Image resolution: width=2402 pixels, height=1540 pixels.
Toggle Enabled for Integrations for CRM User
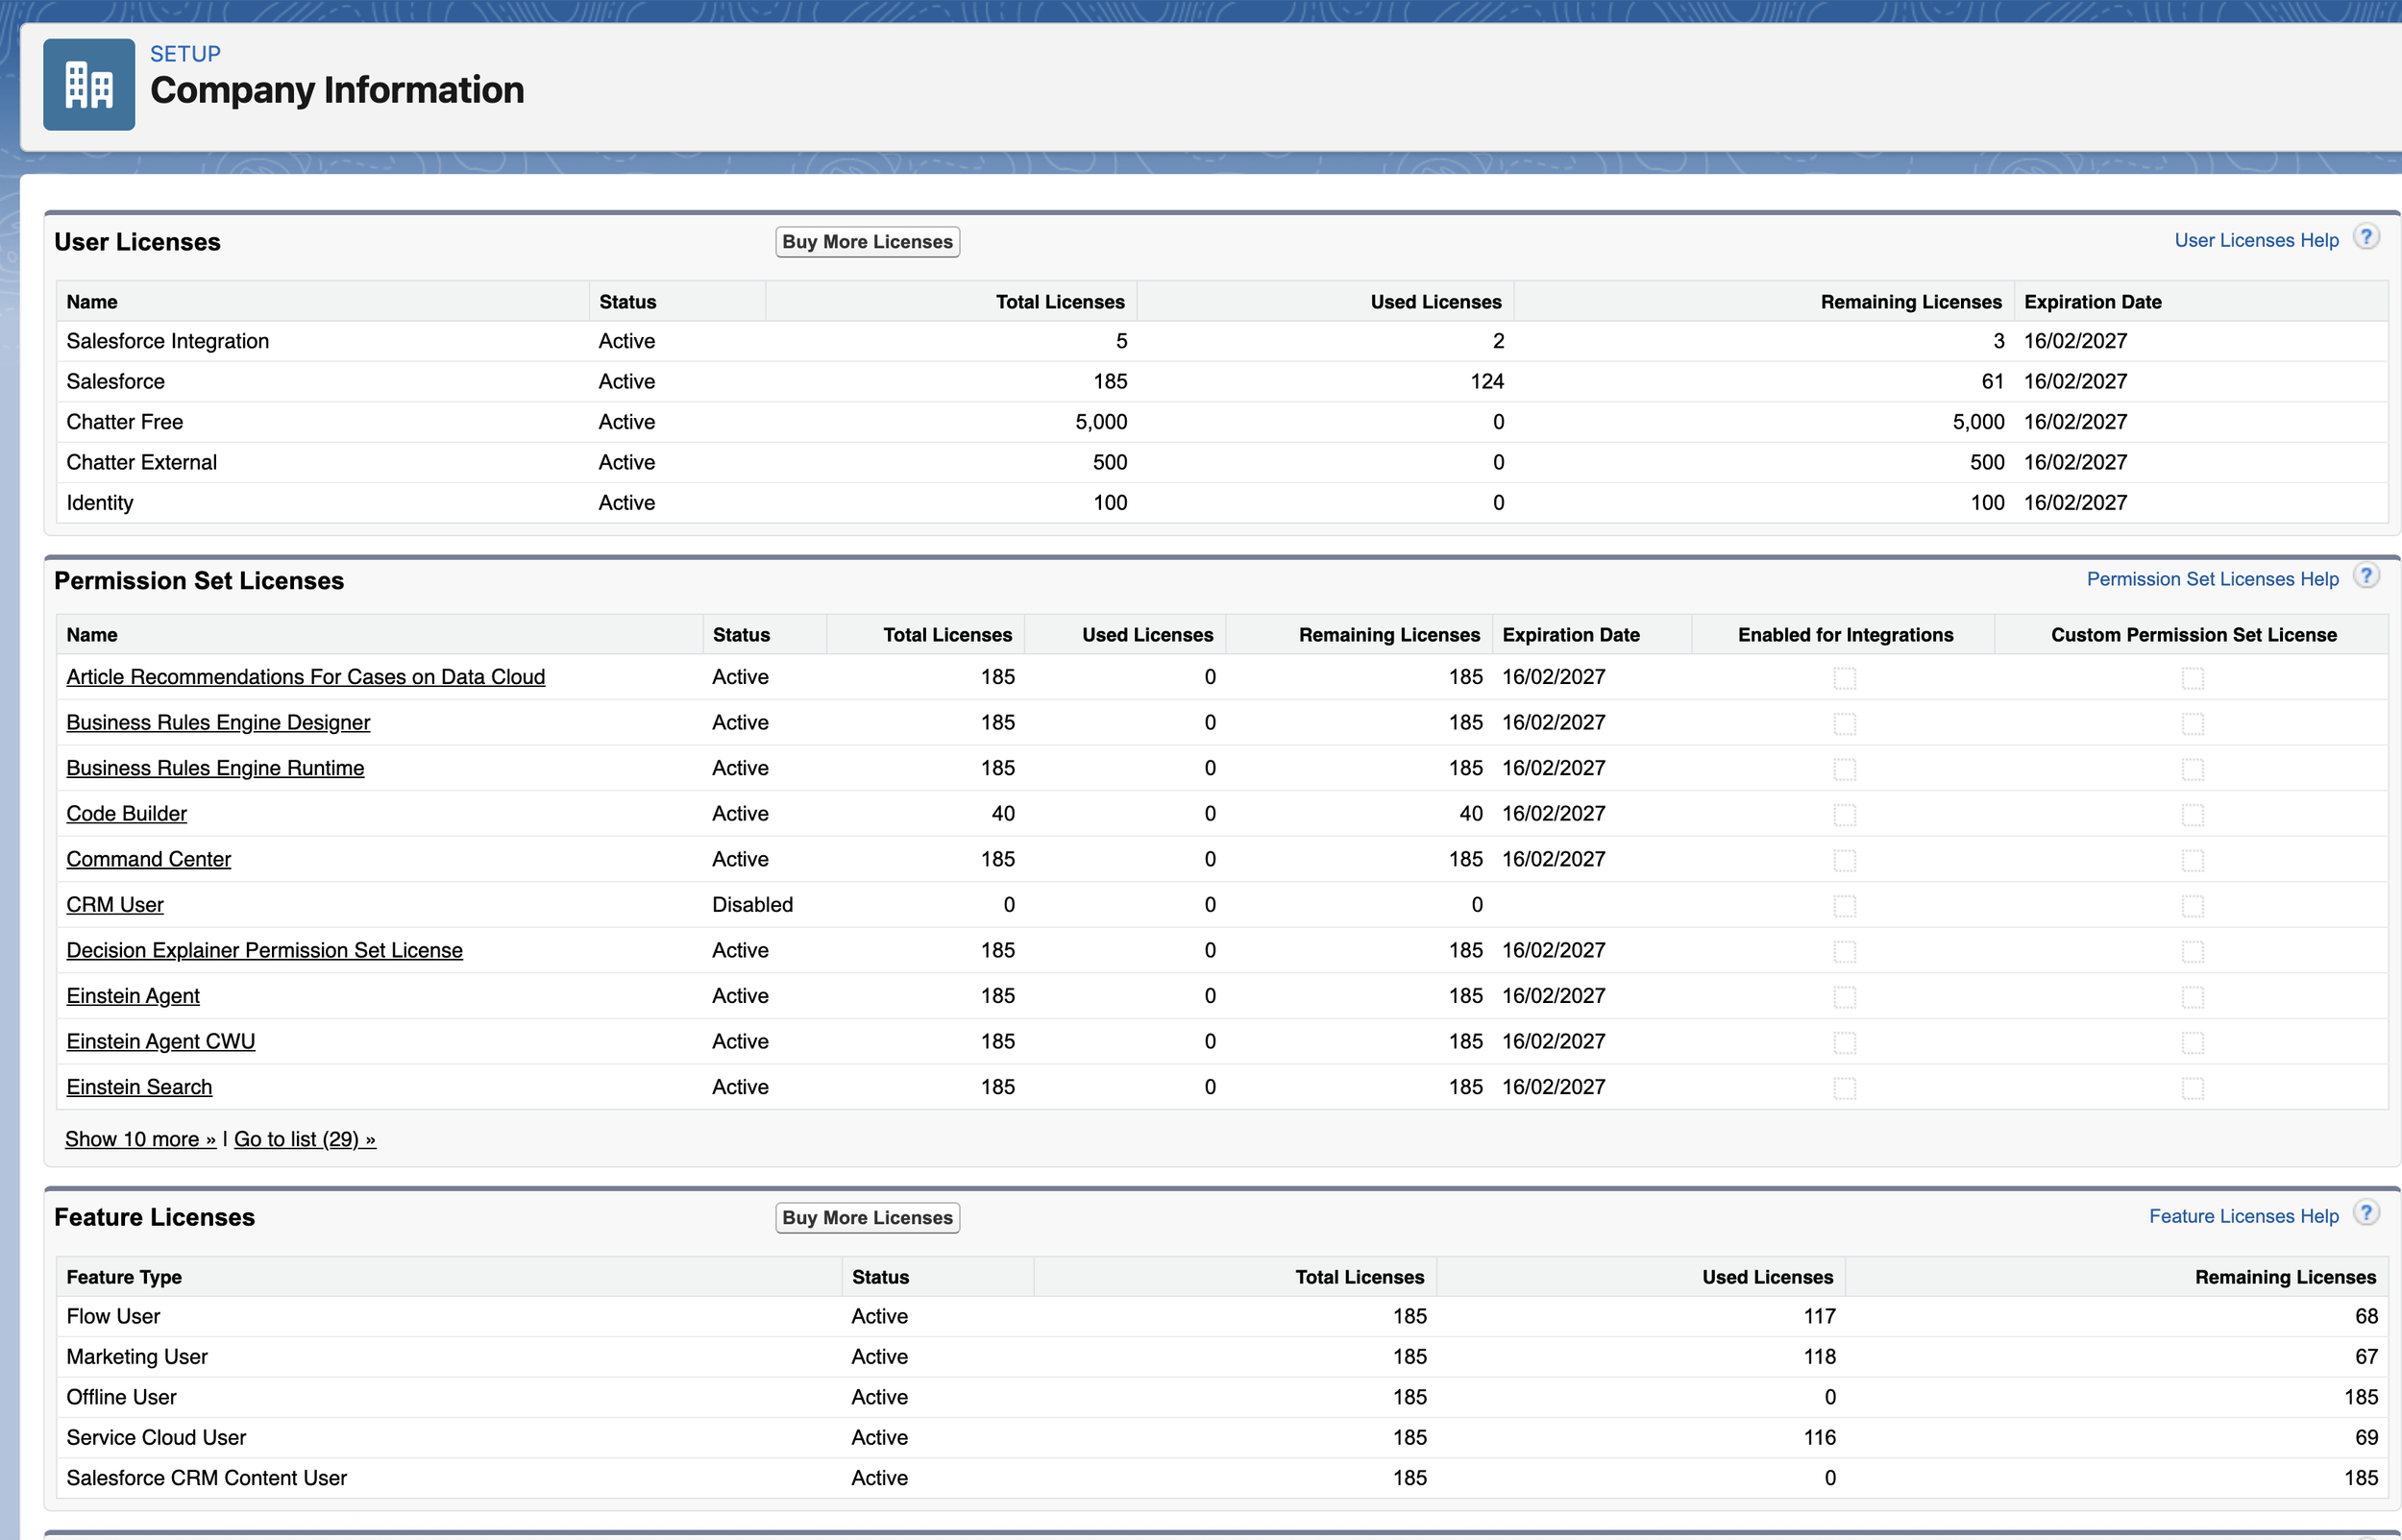coord(1845,906)
